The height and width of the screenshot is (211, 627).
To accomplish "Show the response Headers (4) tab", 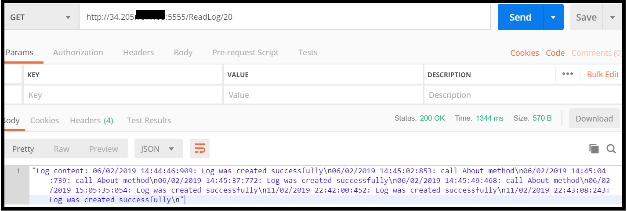I will 91,120.
